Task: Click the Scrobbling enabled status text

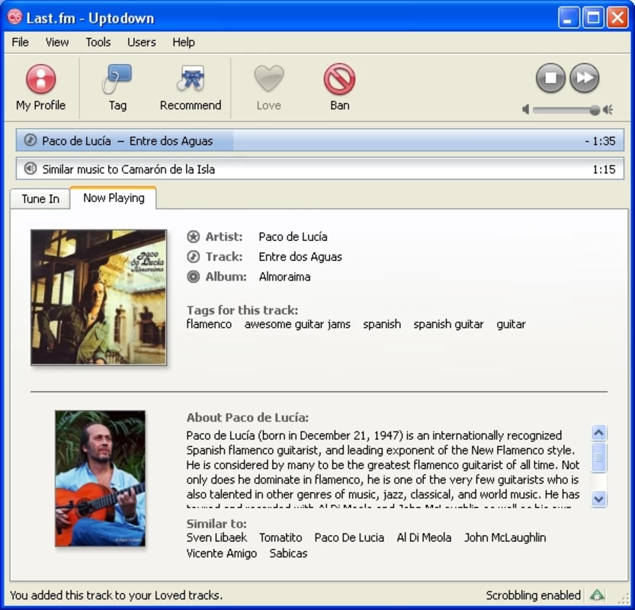Action: [x=533, y=595]
